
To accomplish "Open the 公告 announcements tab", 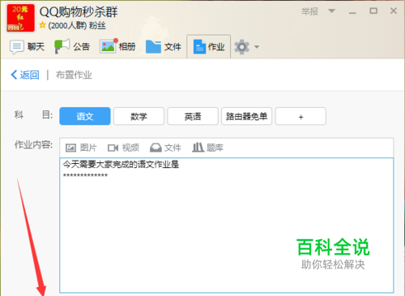I will point(72,47).
